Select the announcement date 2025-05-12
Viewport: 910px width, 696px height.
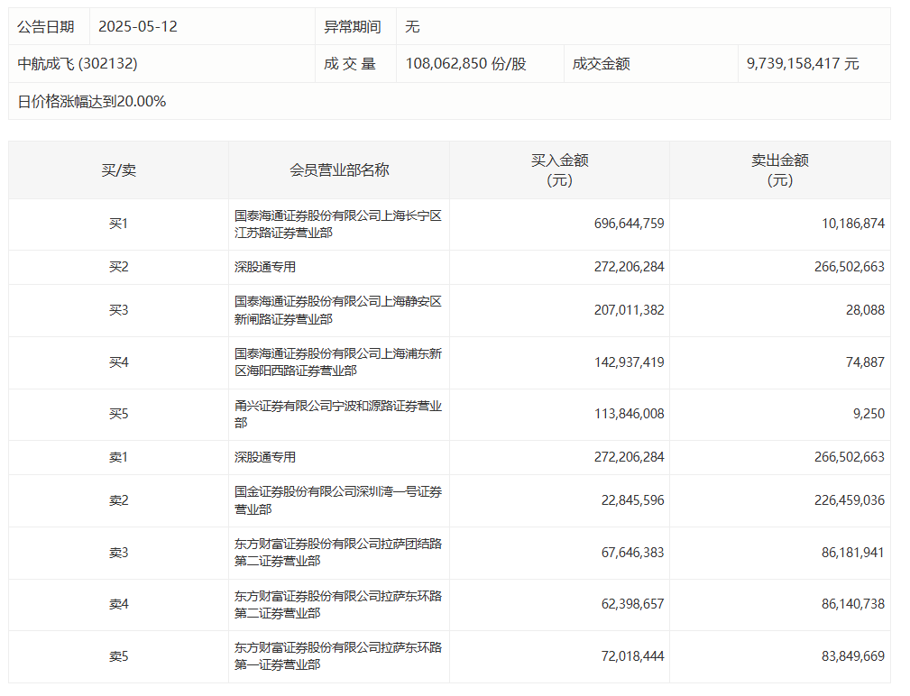tap(138, 27)
